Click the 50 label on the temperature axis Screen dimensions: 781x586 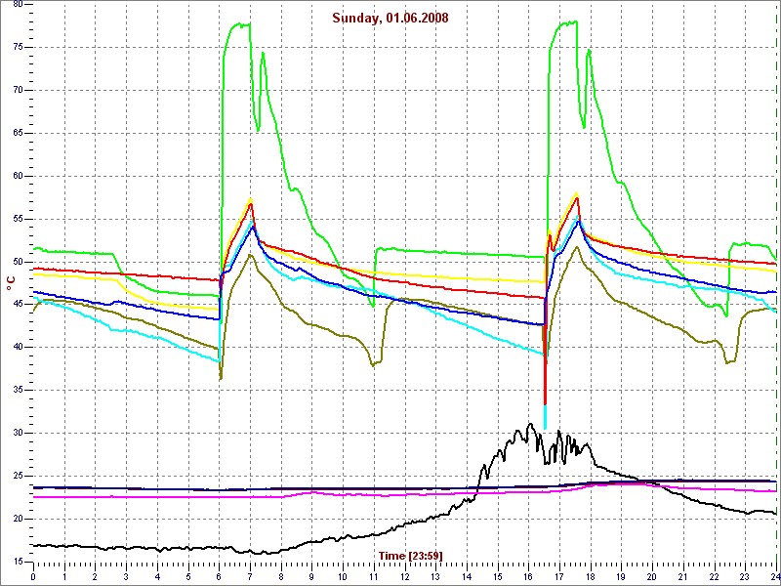click(19, 262)
